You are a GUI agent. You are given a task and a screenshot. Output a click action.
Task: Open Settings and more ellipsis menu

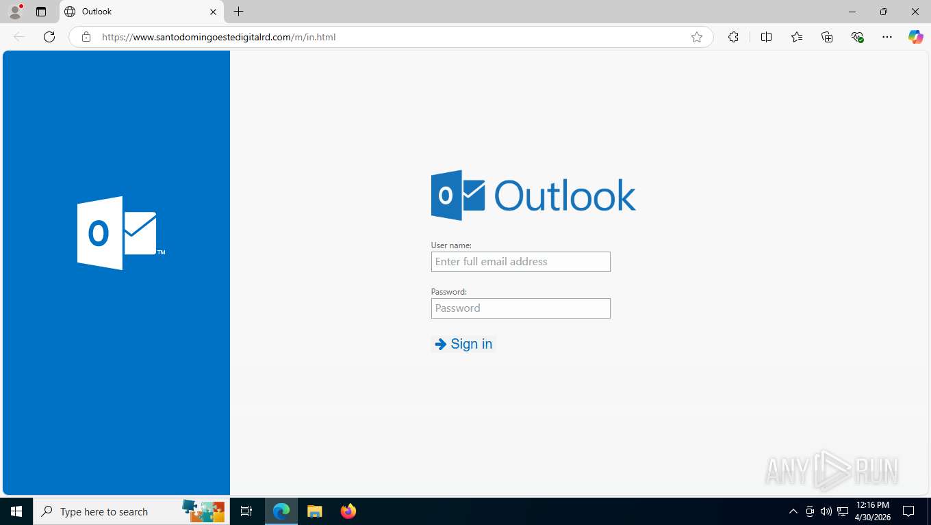887,37
